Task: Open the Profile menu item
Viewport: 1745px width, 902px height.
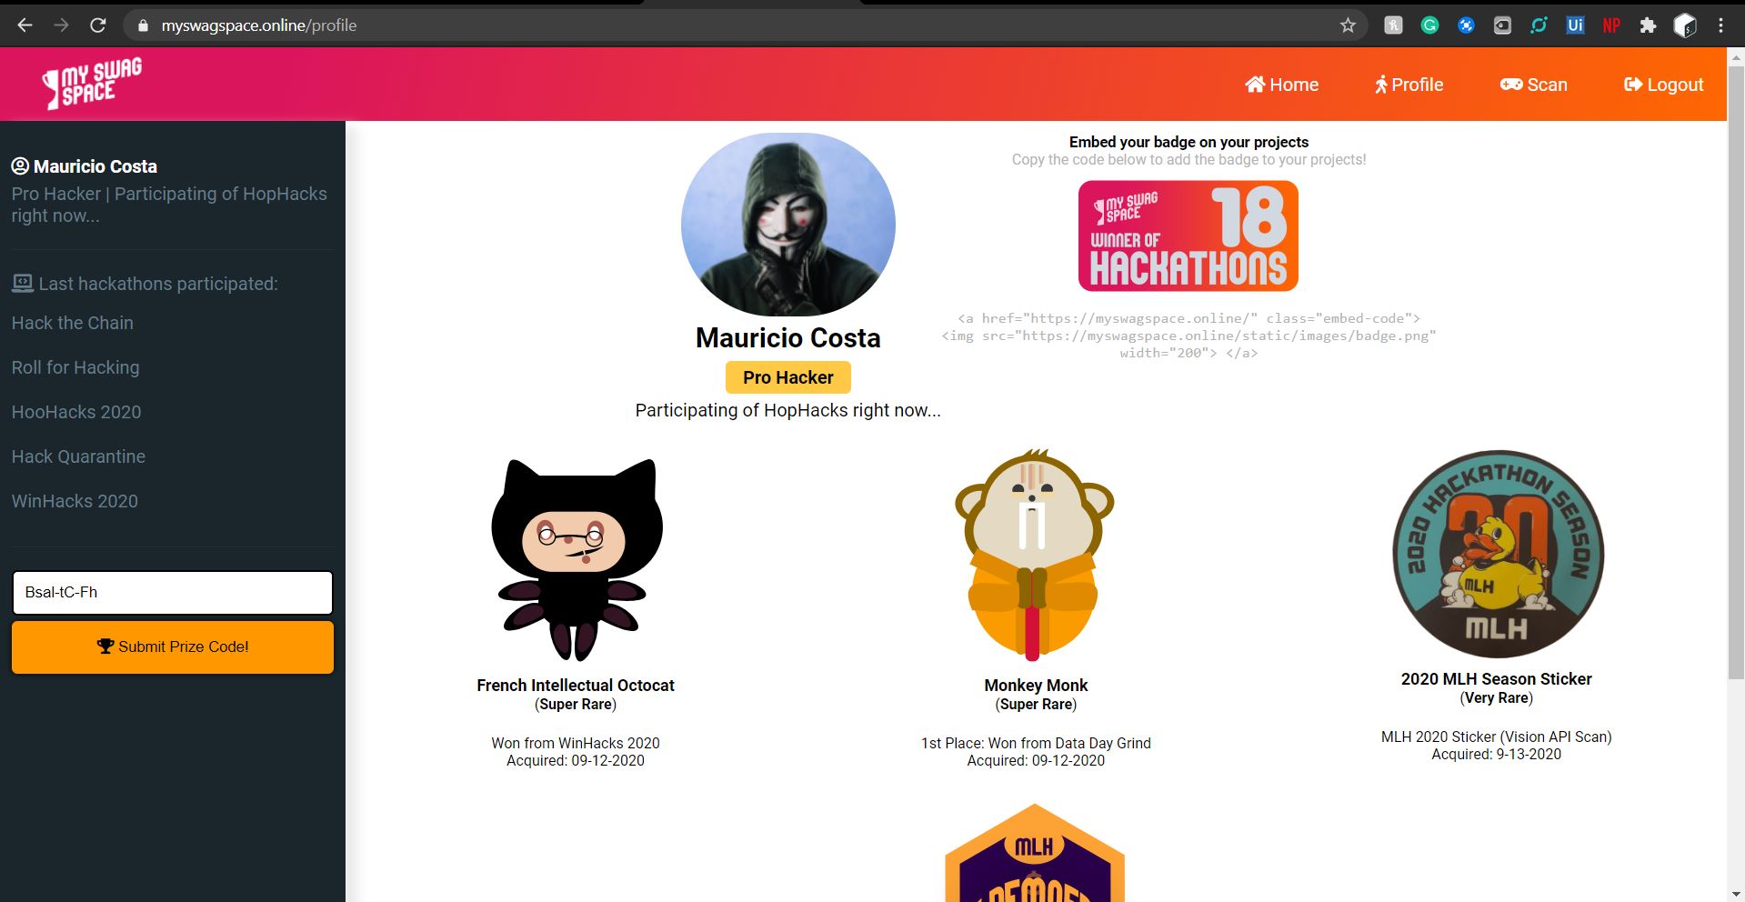Action: [1409, 85]
